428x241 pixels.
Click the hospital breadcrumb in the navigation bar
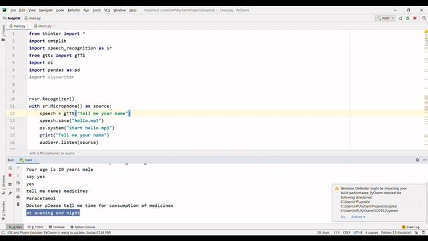pyautogui.click(x=11, y=18)
